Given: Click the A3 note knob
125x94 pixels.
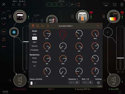Looking at the screenshot, I should (79, 71).
